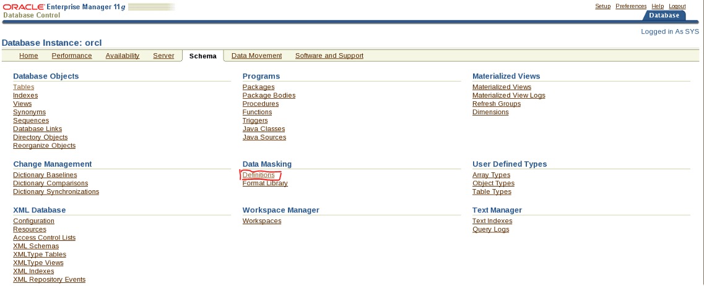Click the 'Text Manager' section heading

pyautogui.click(x=497, y=210)
